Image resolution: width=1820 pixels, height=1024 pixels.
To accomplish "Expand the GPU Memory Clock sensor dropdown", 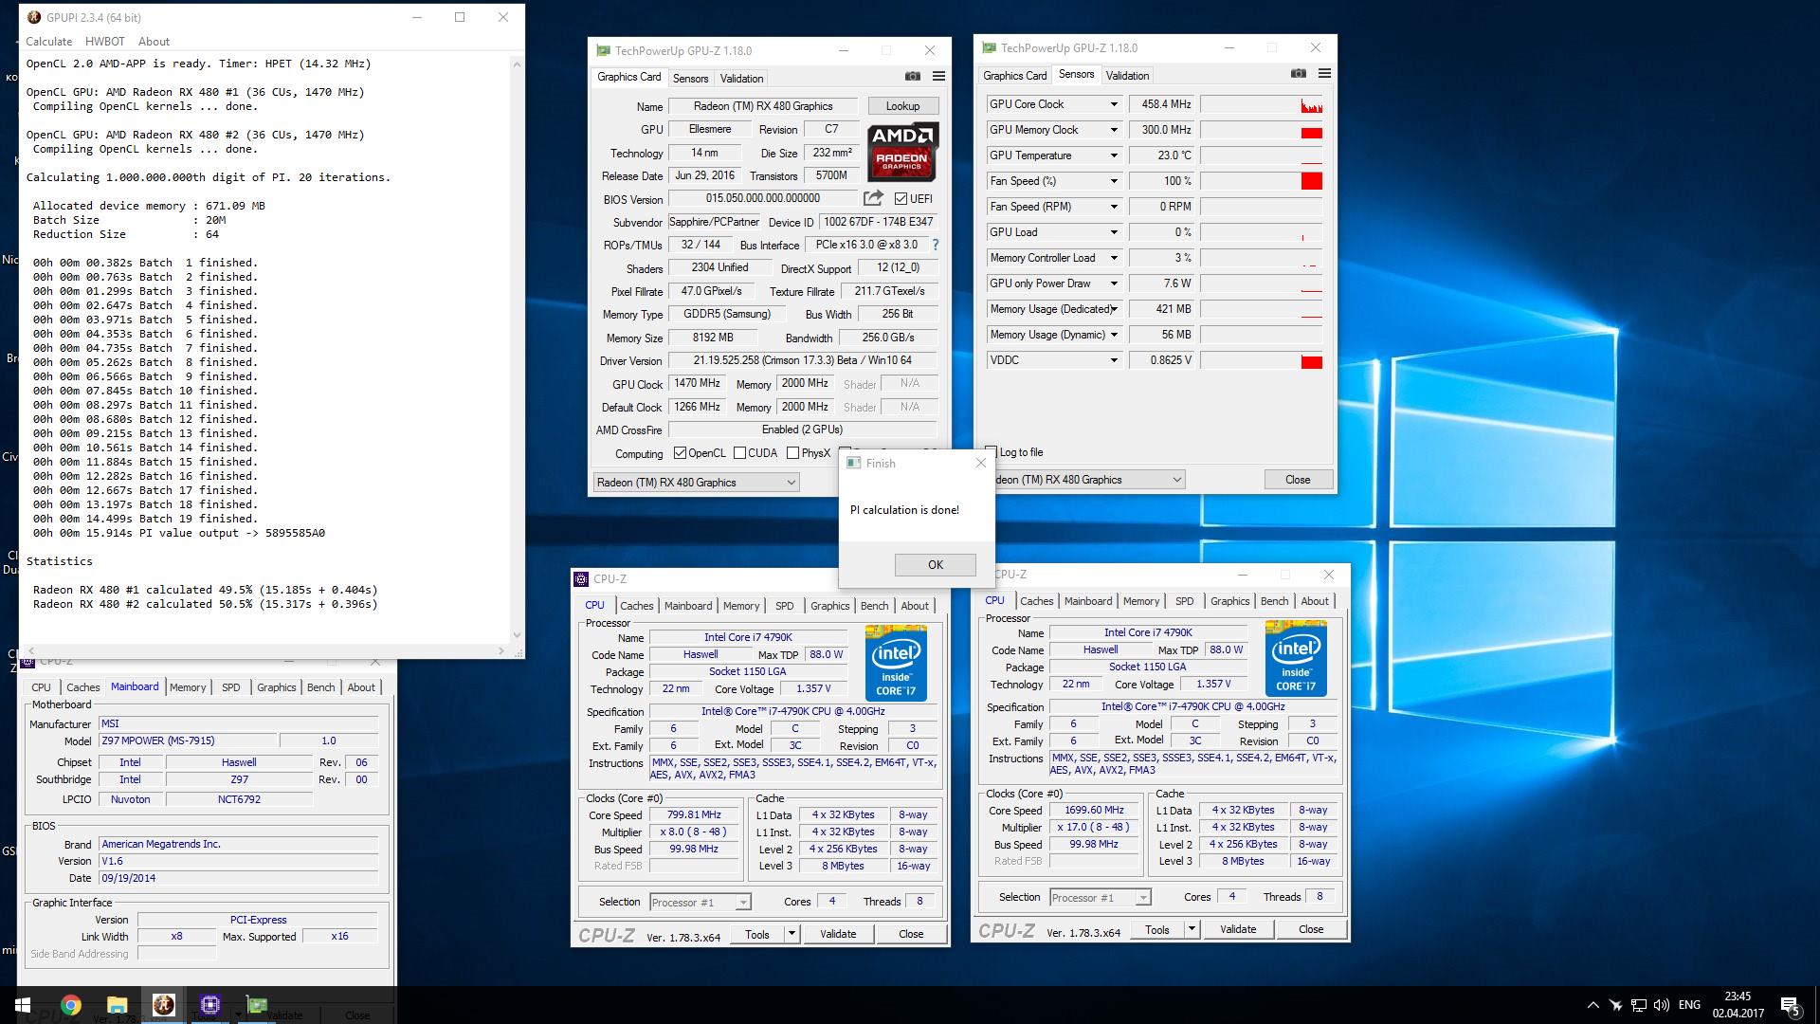I will 1114,130.
